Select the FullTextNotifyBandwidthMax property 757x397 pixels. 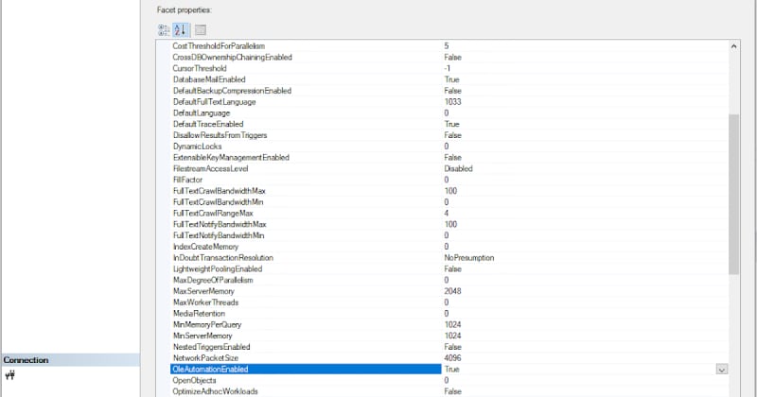pyautogui.click(x=220, y=224)
